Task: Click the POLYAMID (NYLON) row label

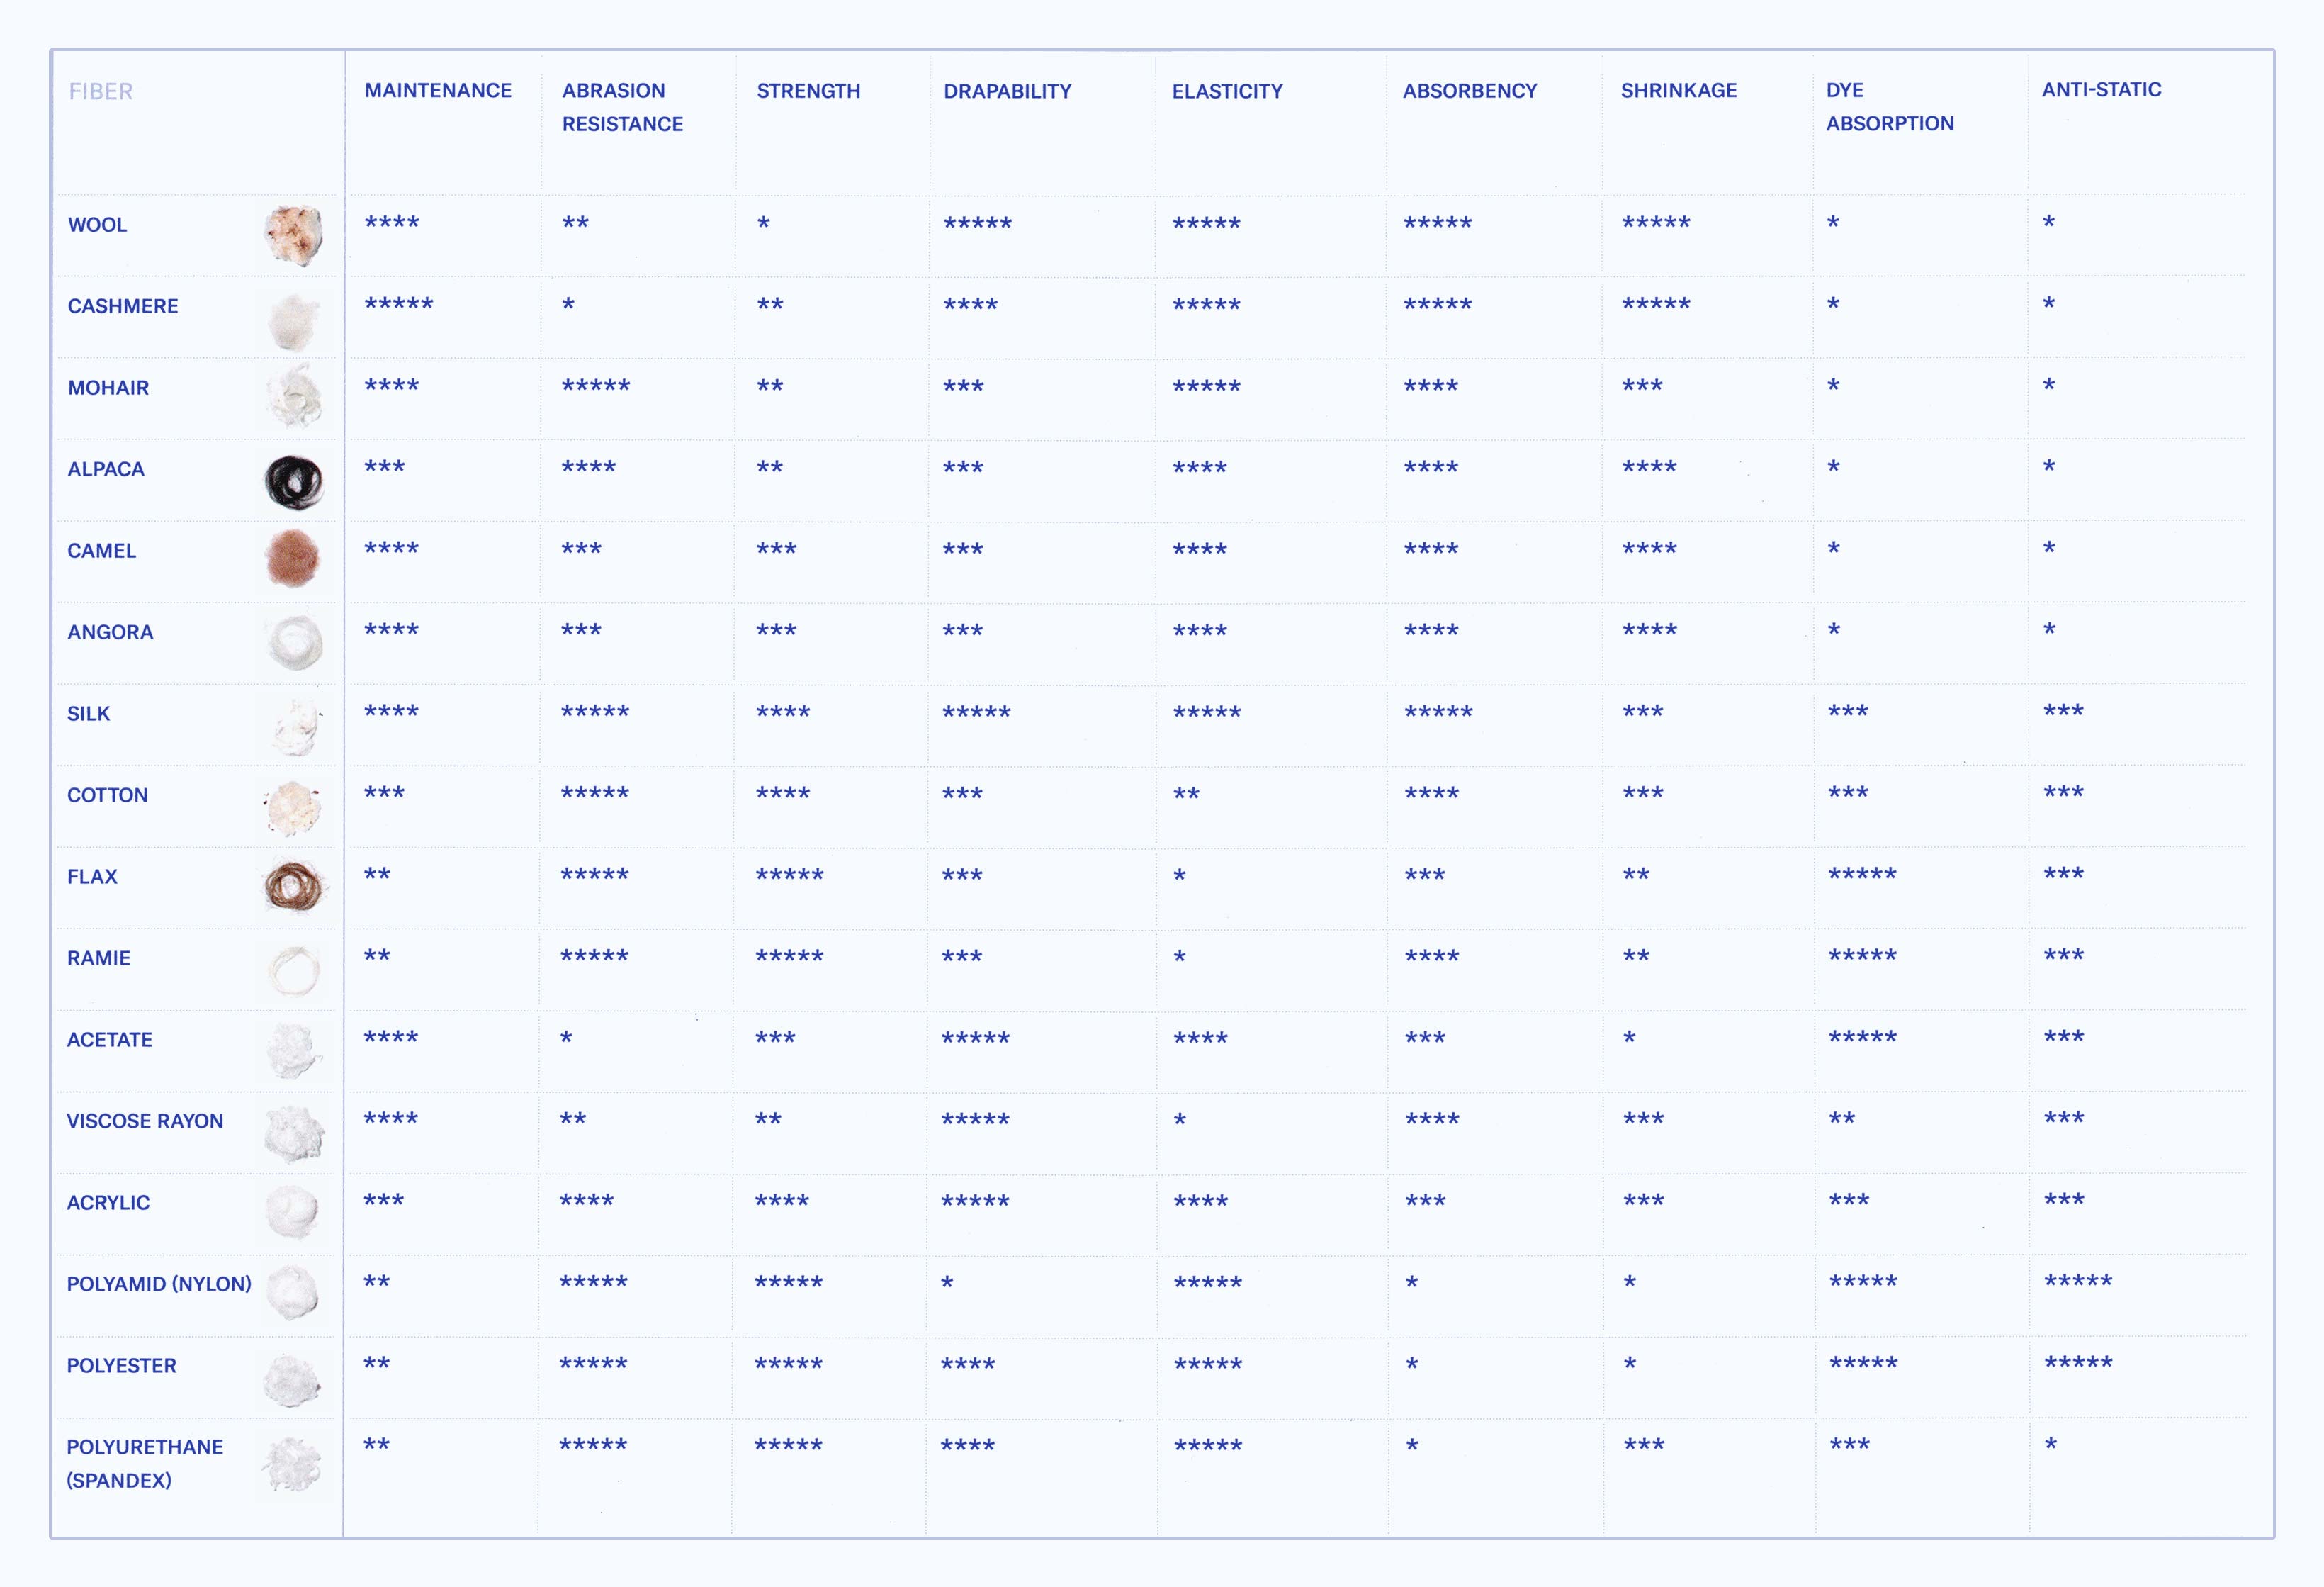Action: (159, 1285)
